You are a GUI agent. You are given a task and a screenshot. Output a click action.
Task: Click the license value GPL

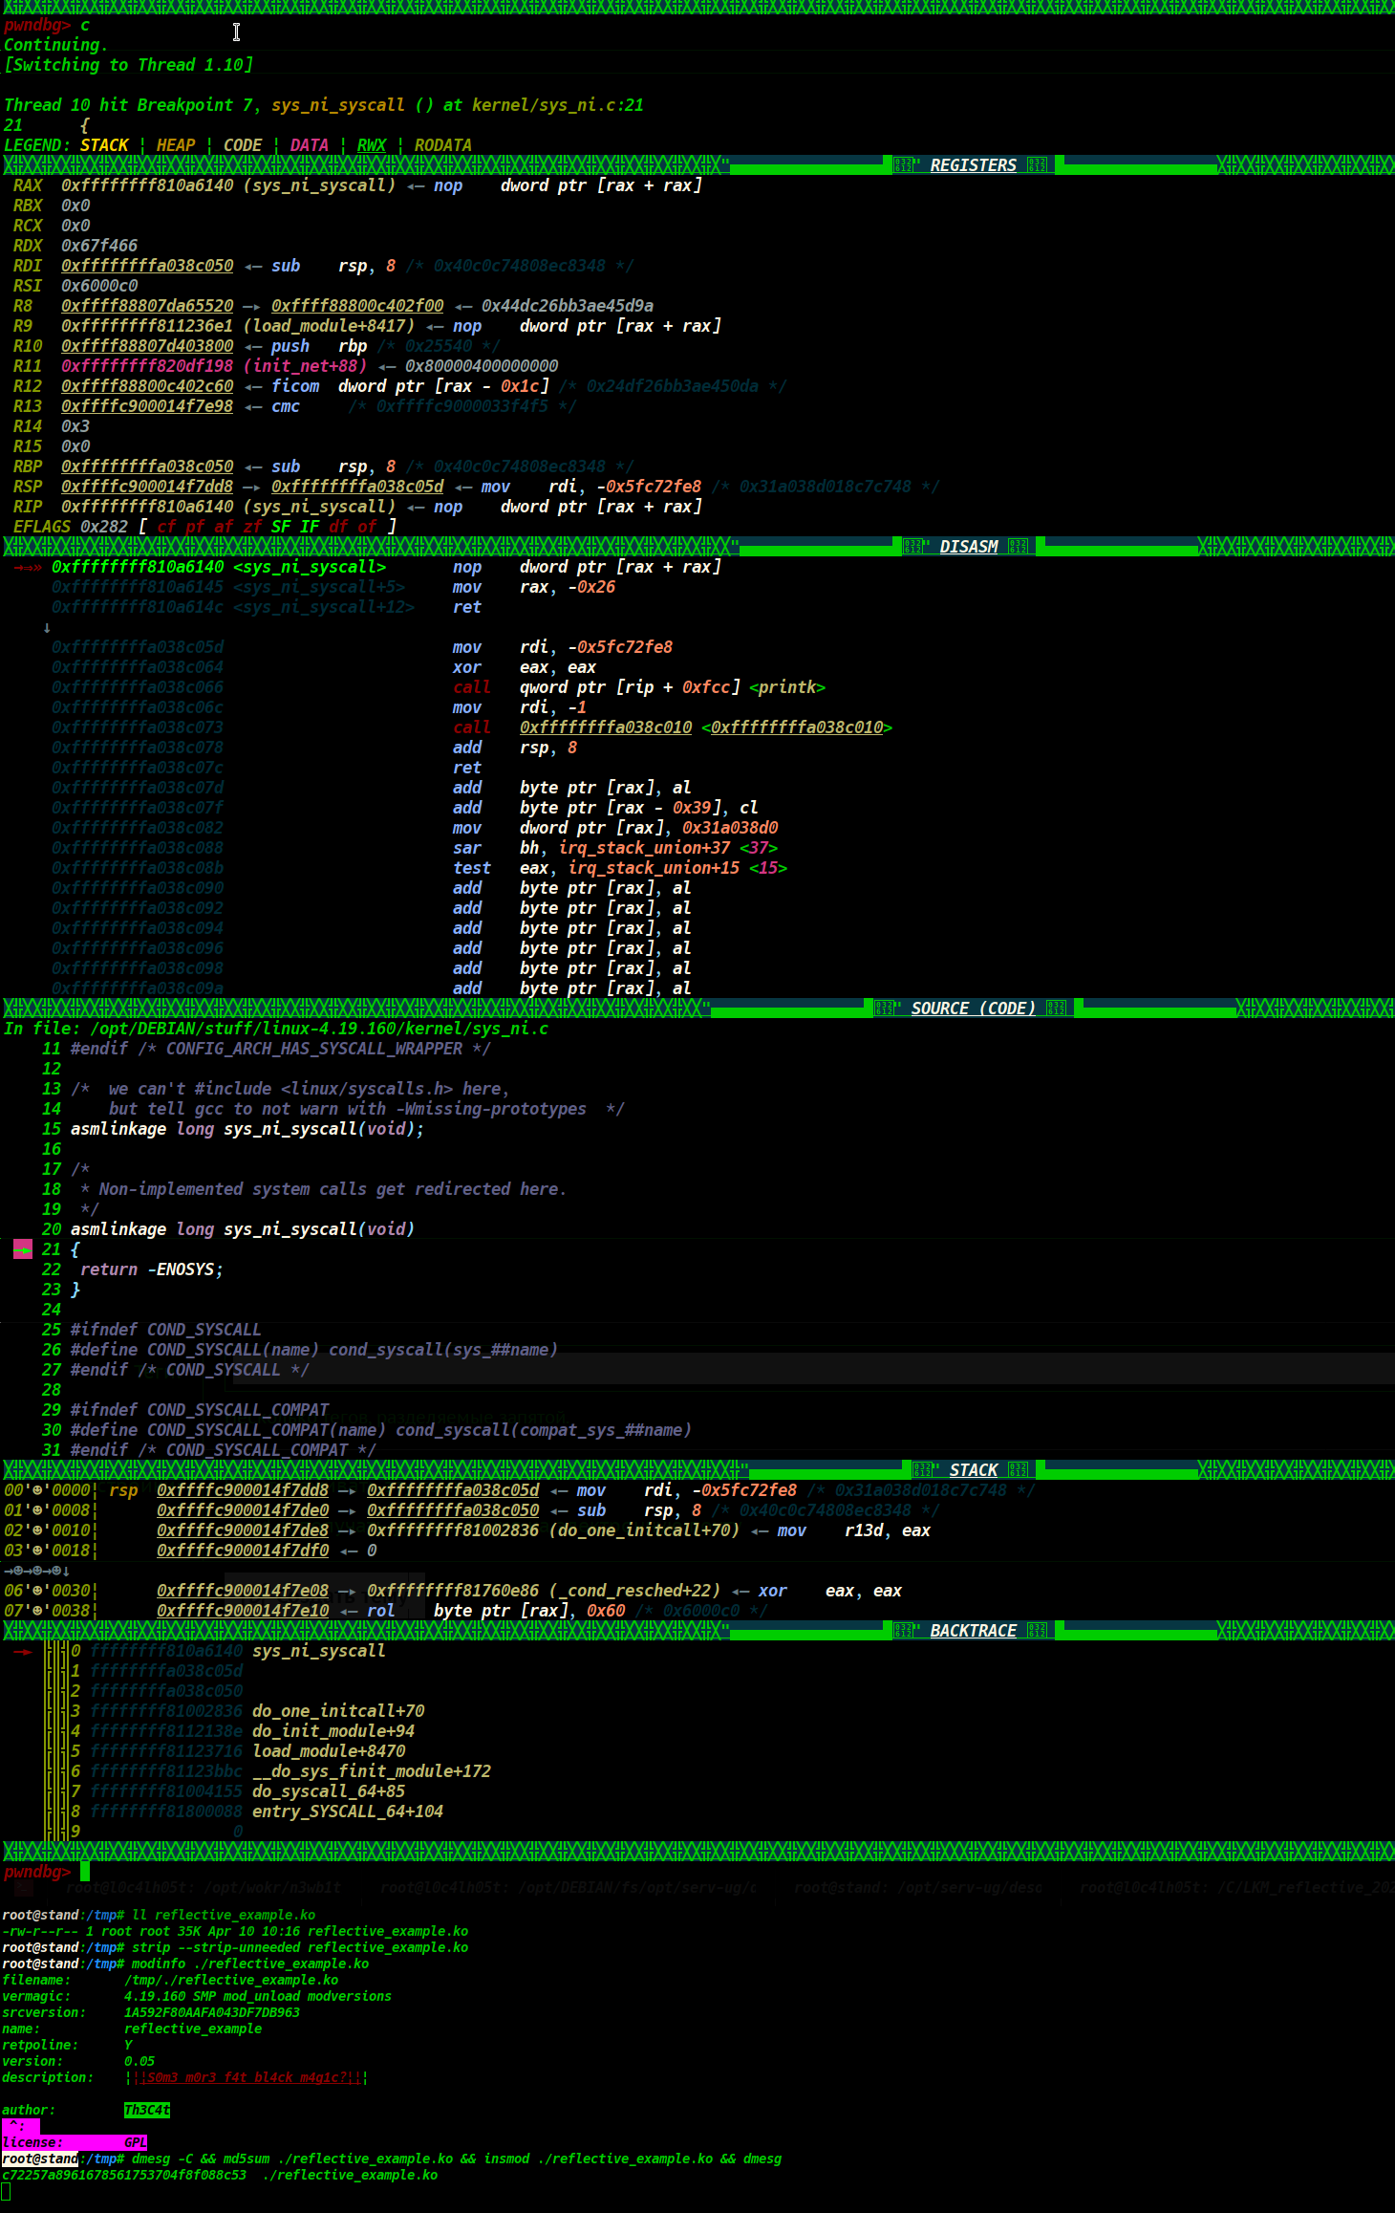(136, 2142)
